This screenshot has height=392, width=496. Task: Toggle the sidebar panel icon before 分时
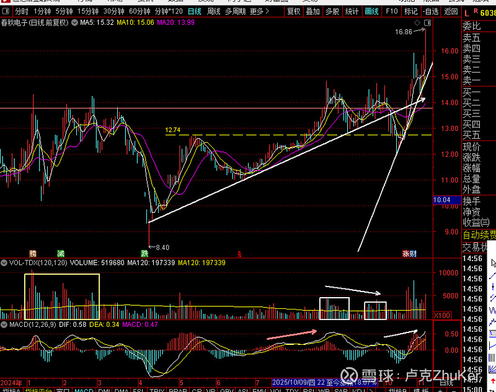click(6, 12)
